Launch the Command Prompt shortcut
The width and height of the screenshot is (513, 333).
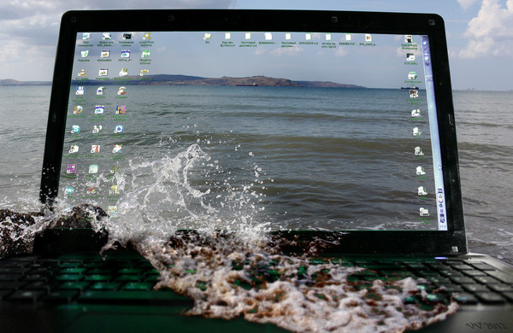127,36
